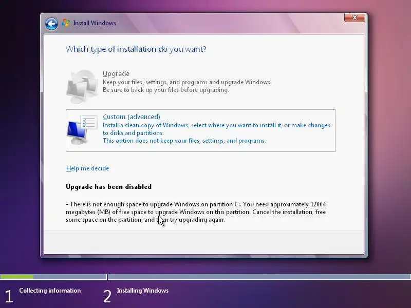
Task: Click the Upgrade option computer icon
Action: click(82, 86)
